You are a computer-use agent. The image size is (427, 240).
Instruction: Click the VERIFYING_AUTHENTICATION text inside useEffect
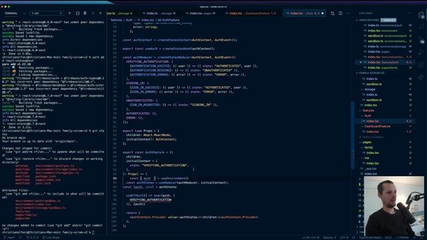tap(150, 200)
